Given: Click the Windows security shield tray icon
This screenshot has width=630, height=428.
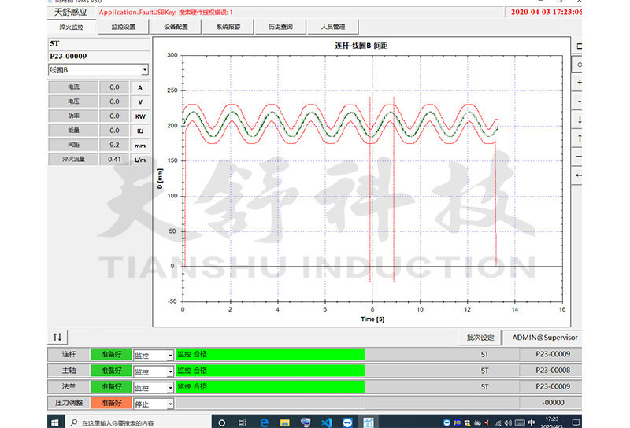Looking at the screenshot, I should tap(467, 422).
